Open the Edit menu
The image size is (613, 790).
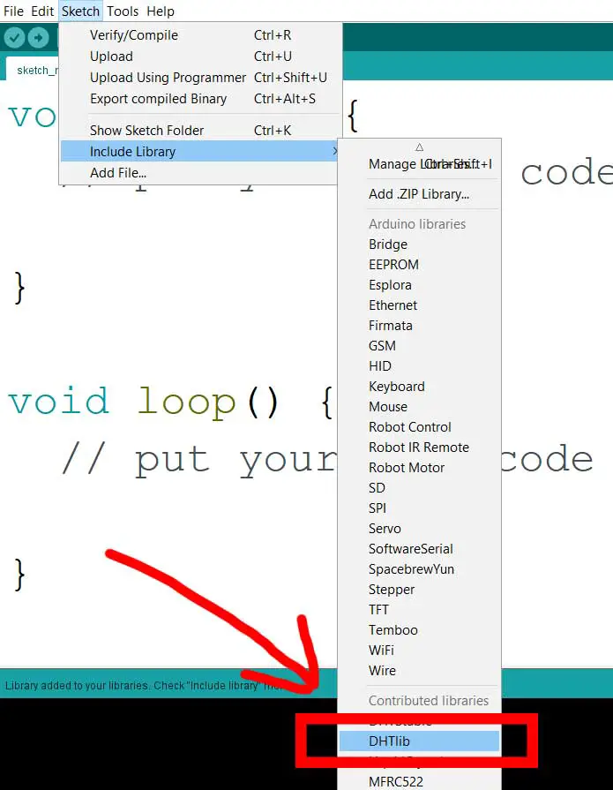pos(42,11)
